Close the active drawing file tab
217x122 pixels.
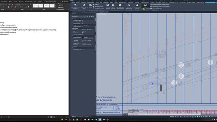pos(107,12)
